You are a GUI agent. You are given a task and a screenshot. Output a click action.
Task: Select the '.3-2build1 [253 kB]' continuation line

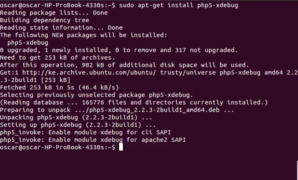(35, 80)
